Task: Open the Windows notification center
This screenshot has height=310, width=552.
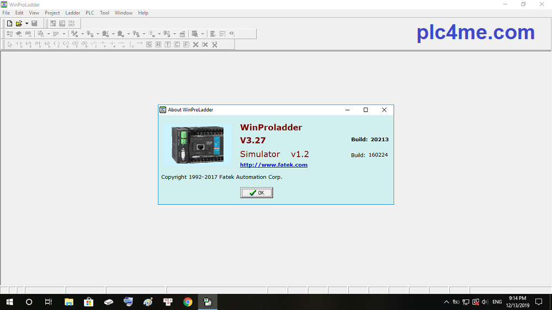Action: click(539, 302)
